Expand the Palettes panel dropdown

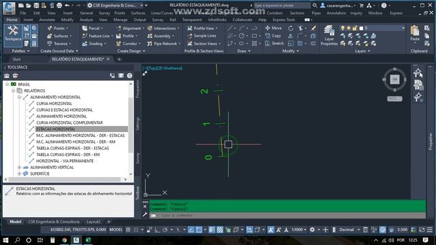20,51
